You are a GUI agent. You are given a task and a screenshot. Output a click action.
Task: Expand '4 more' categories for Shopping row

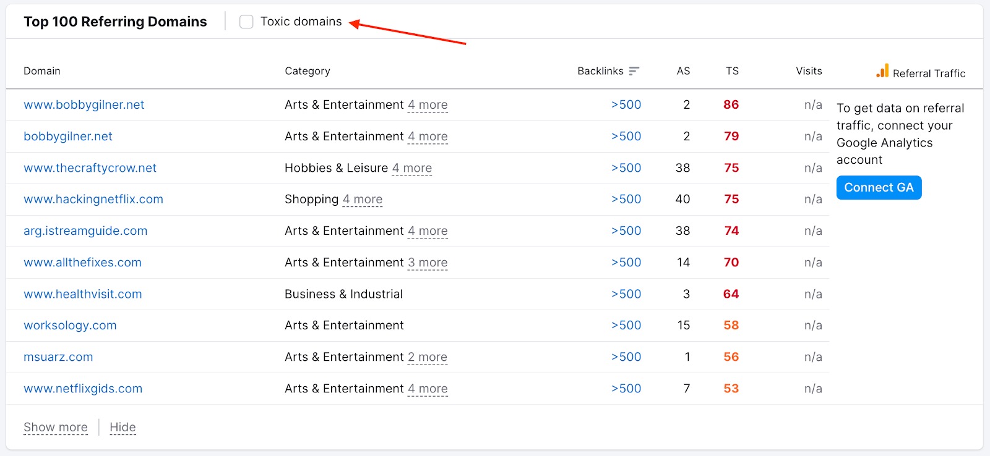click(x=363, y=200)
